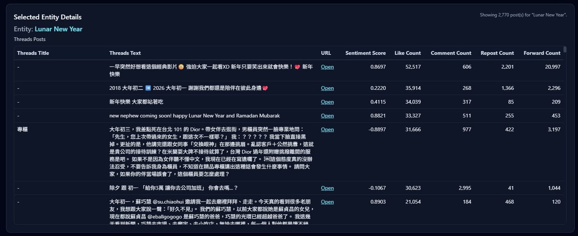Click comment count 977 cell
The image size is (578, 236).
pyautogui.click(x=467, y=129)
